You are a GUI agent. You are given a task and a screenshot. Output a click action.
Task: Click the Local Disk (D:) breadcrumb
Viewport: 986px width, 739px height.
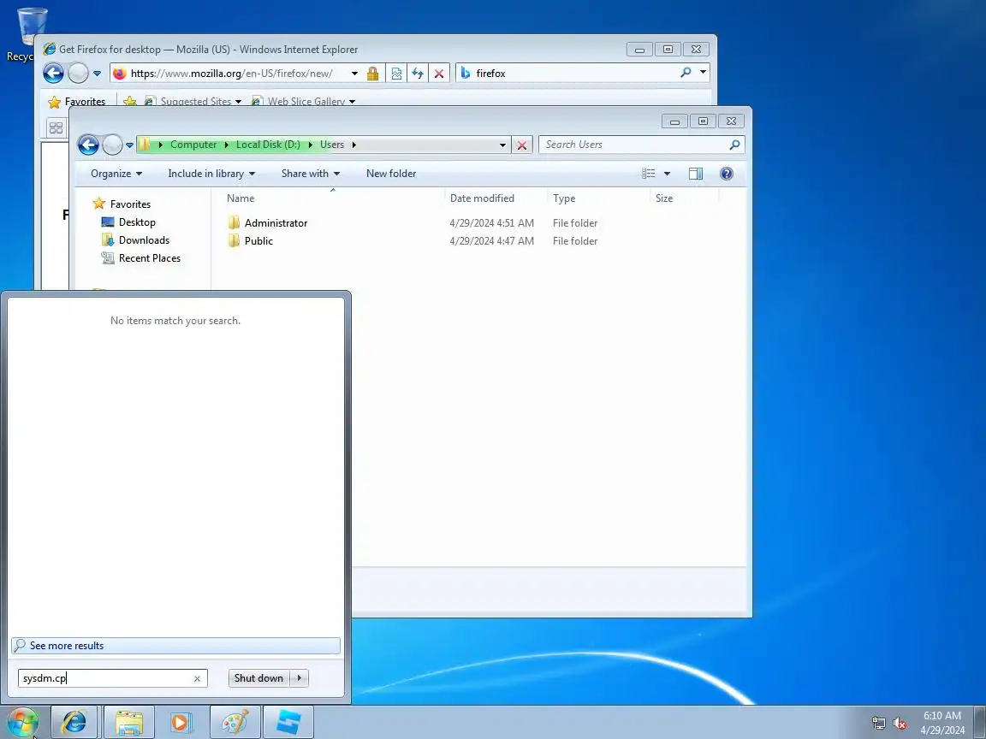[268, 145]
